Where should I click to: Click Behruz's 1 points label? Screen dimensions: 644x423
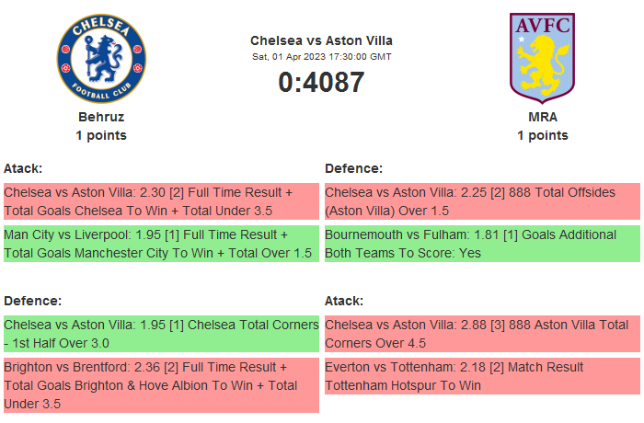(101, 135)
